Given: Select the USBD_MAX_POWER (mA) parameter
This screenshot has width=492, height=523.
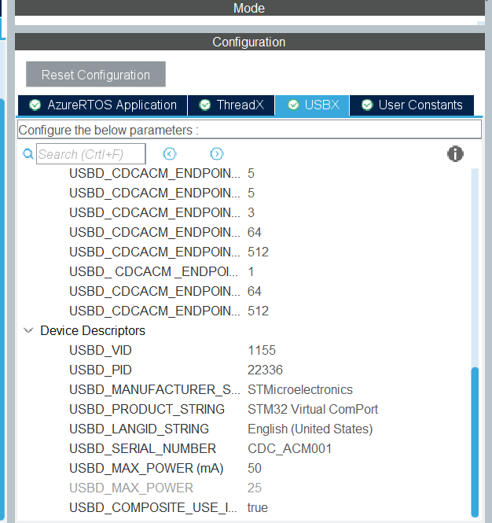Looking at the screenshot, I should coord(146,468).
